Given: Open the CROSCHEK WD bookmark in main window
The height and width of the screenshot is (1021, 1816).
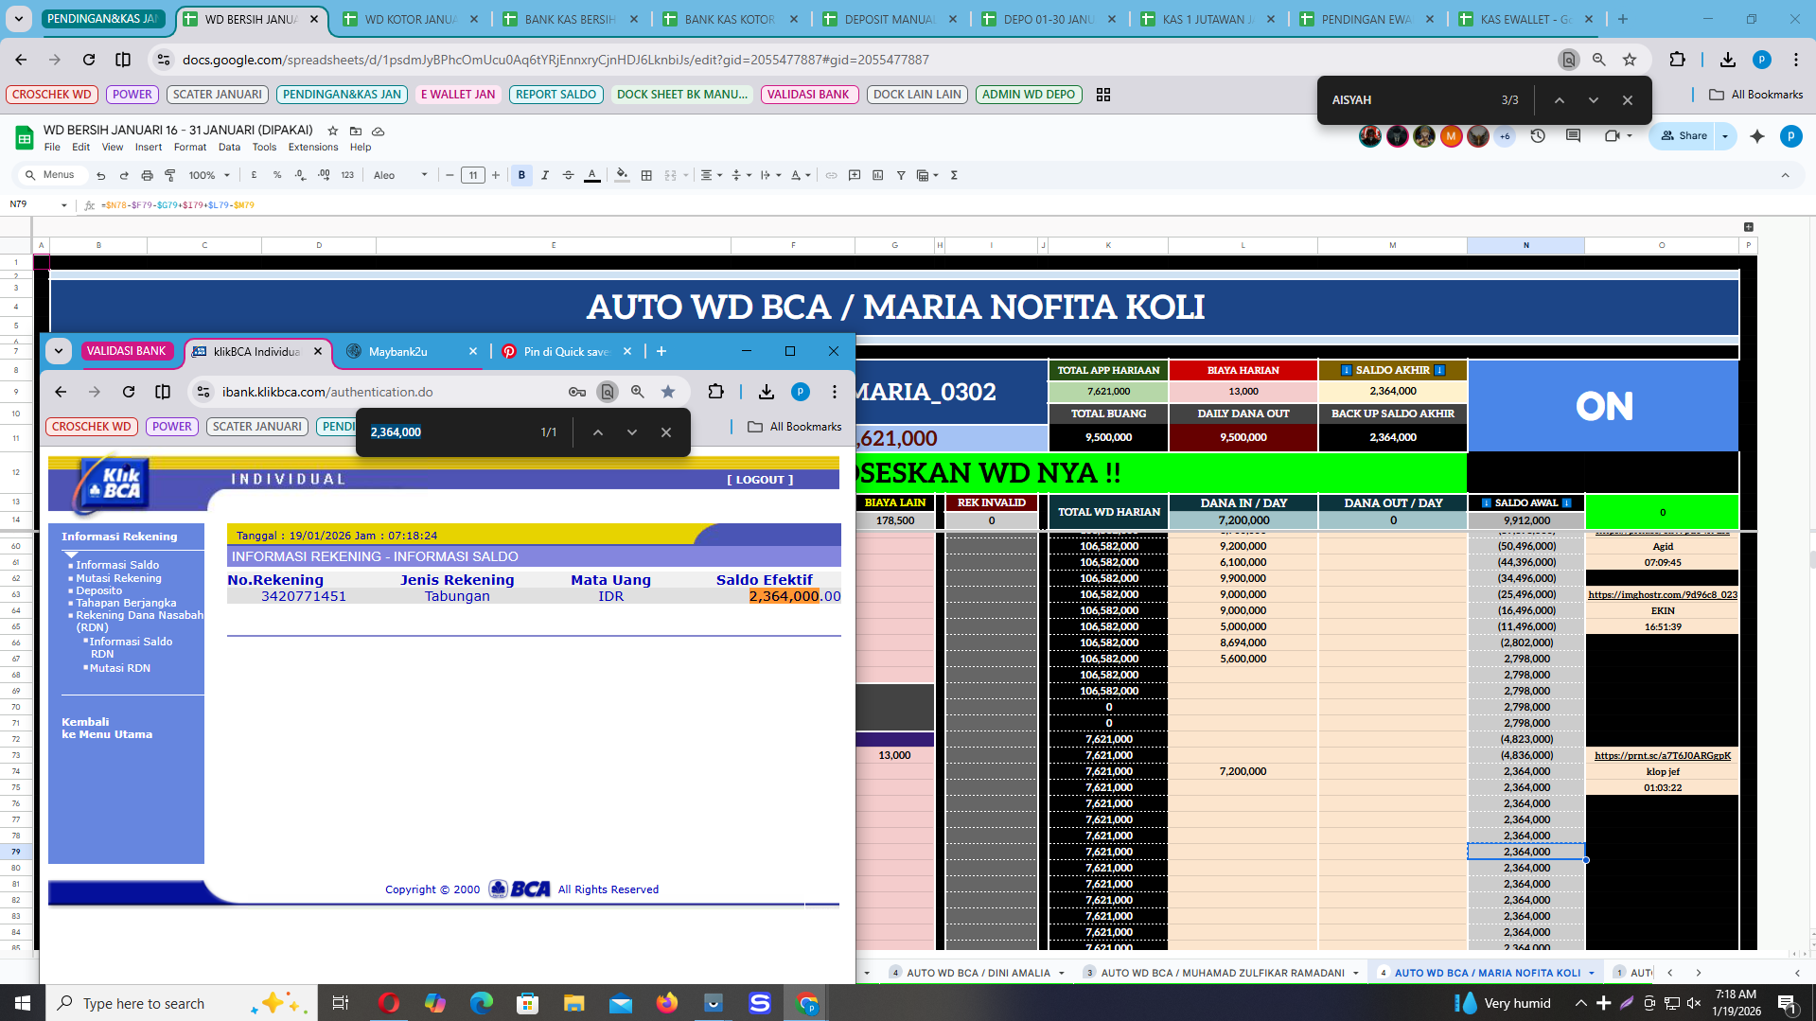Looking at the screenshot, I should click(52, 95).
